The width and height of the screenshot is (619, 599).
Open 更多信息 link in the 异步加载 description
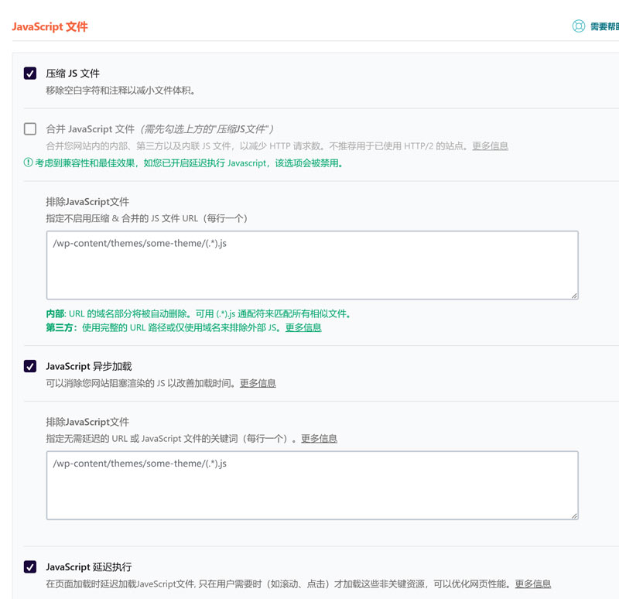pos(258,383)
